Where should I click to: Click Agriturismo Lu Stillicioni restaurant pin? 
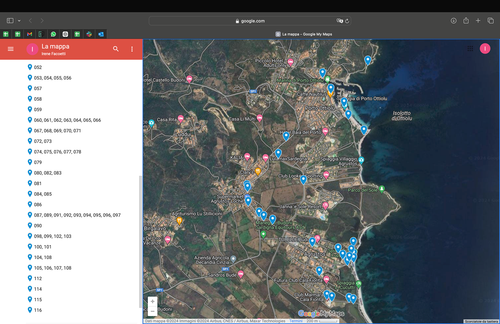click(x=179, y=221)
